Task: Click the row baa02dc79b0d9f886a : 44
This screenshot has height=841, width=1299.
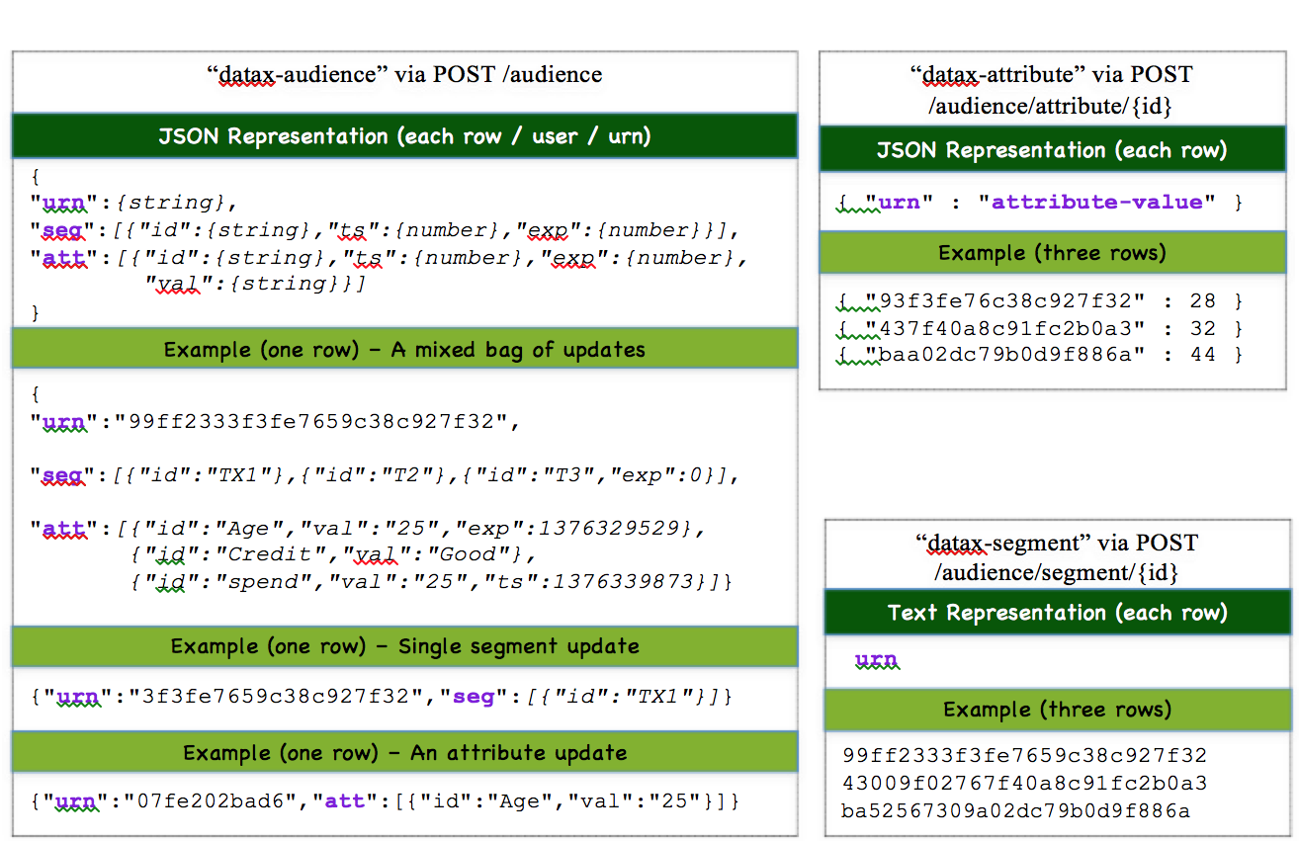Action: tap(1040, 355)
